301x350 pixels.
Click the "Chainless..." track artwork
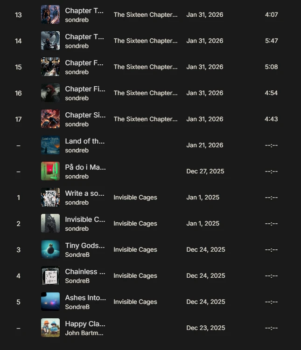tap(50, 275)
